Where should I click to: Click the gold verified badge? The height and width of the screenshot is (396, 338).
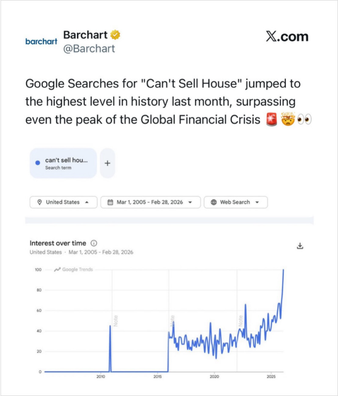[115, 35]
